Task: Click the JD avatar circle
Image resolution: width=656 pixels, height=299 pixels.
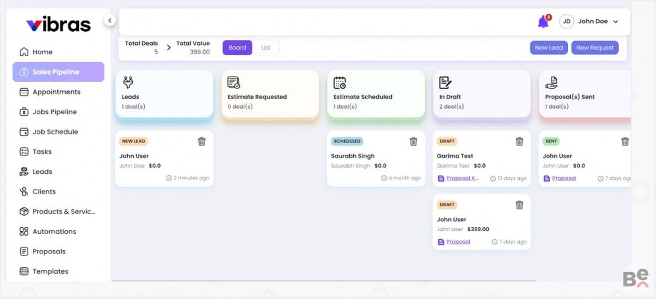Action: click(x=566, y=21)
